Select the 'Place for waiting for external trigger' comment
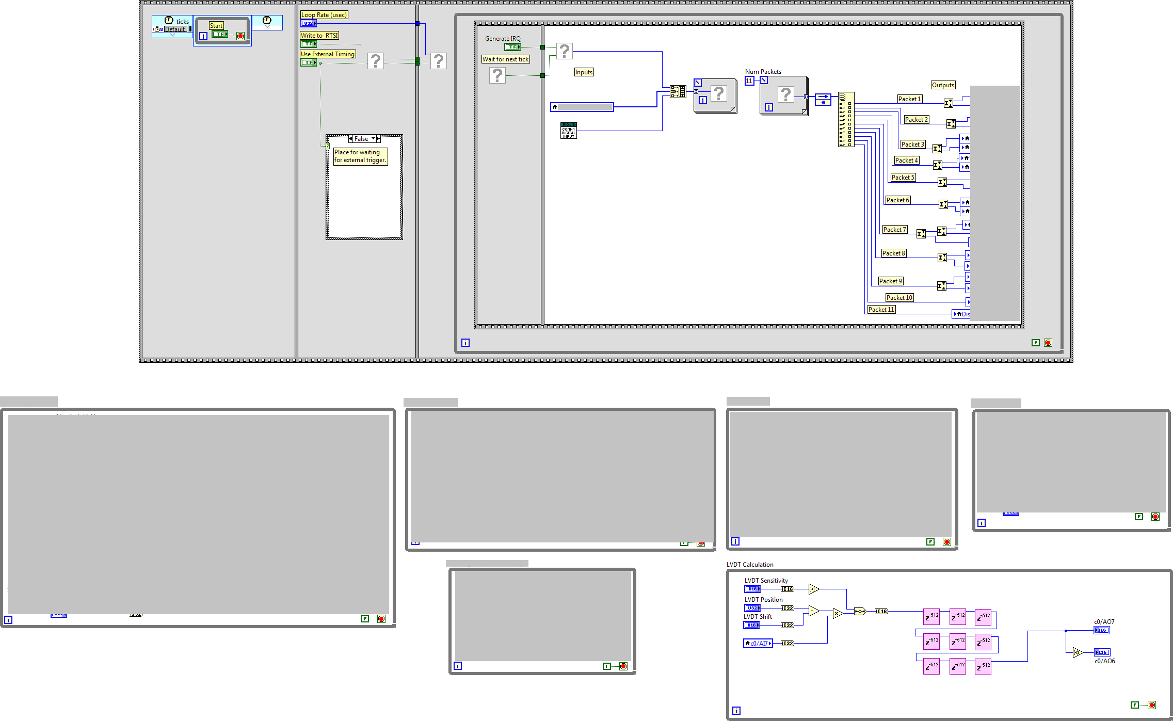 tap(360, 156)
